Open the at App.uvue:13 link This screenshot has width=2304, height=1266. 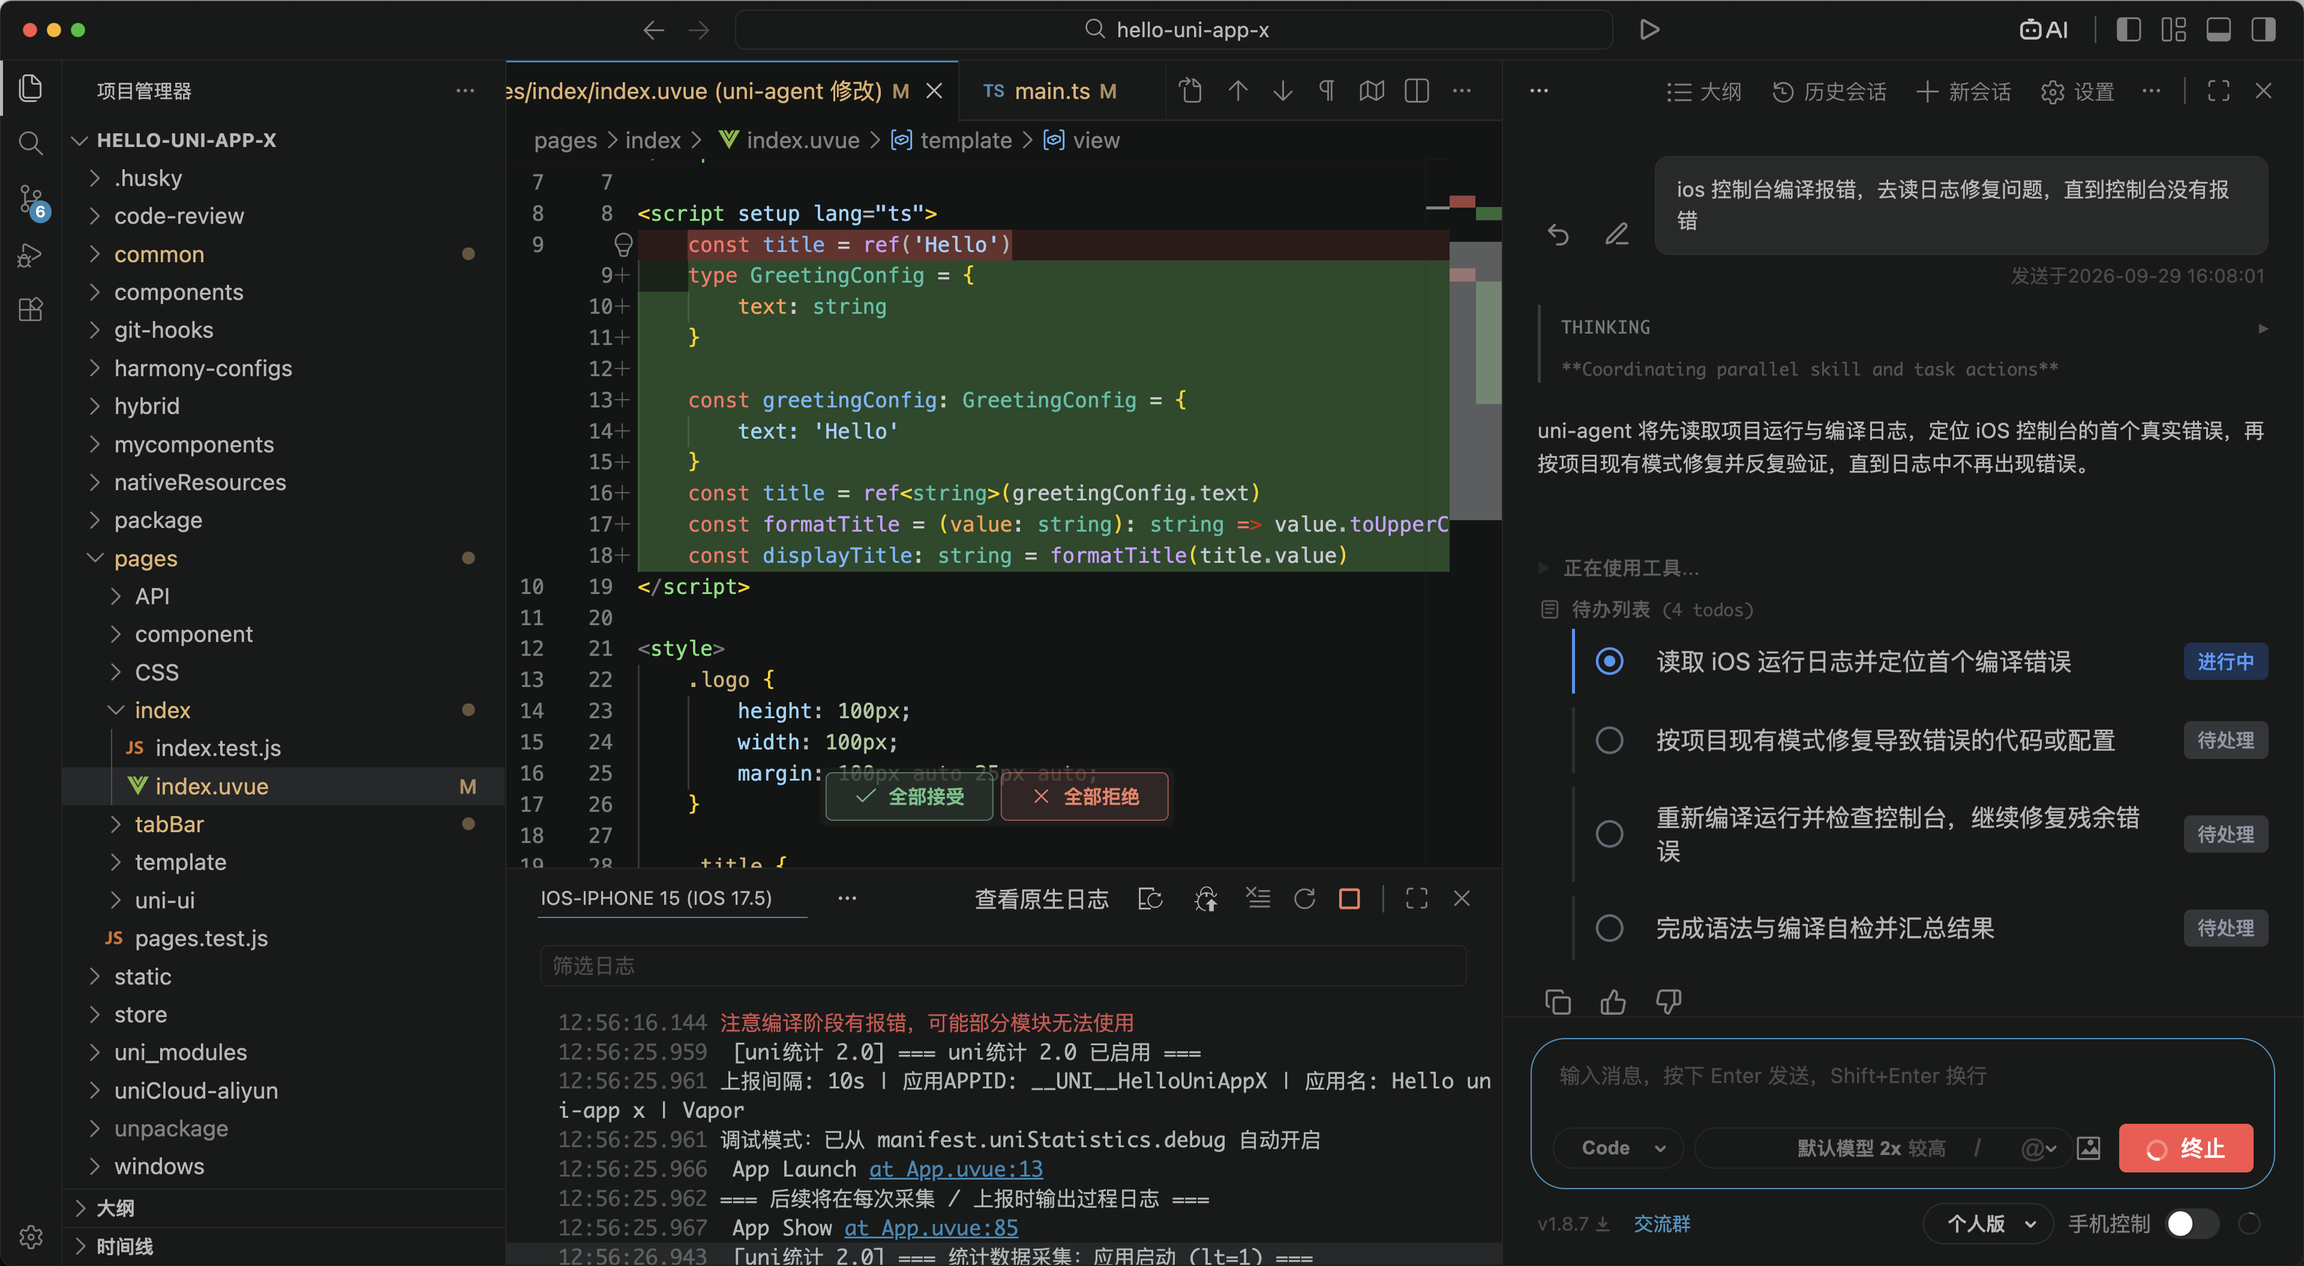(956, 1169)
